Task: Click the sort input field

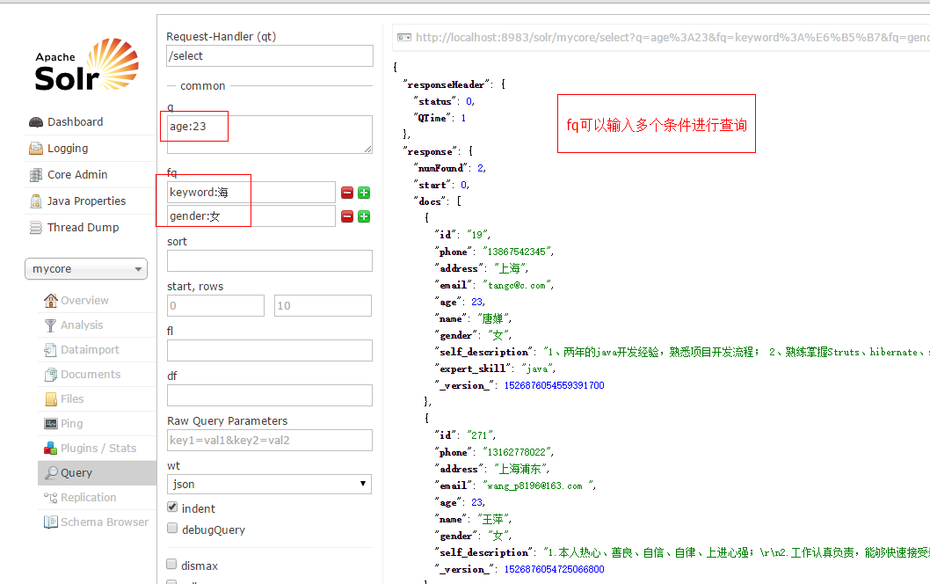Action: [270, 260]
